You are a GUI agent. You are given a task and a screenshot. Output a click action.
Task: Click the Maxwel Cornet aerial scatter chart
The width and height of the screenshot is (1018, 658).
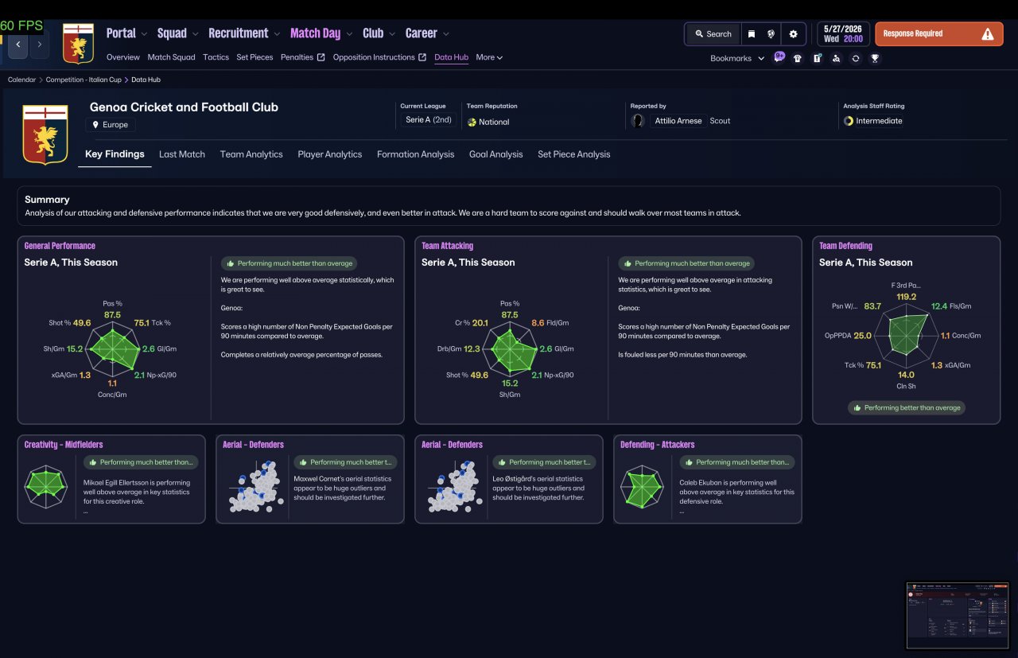(x=254, y=486)
